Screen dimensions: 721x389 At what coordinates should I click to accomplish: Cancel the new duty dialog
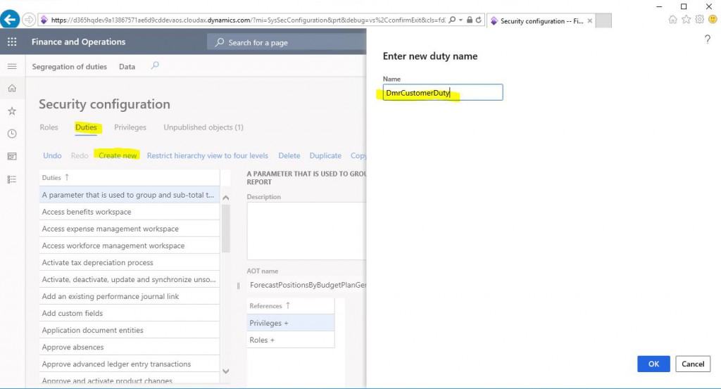[693, 364]
